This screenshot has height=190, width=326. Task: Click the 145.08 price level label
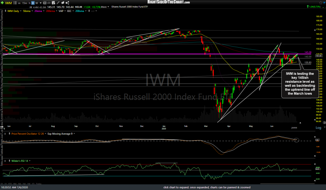[308, 52]
